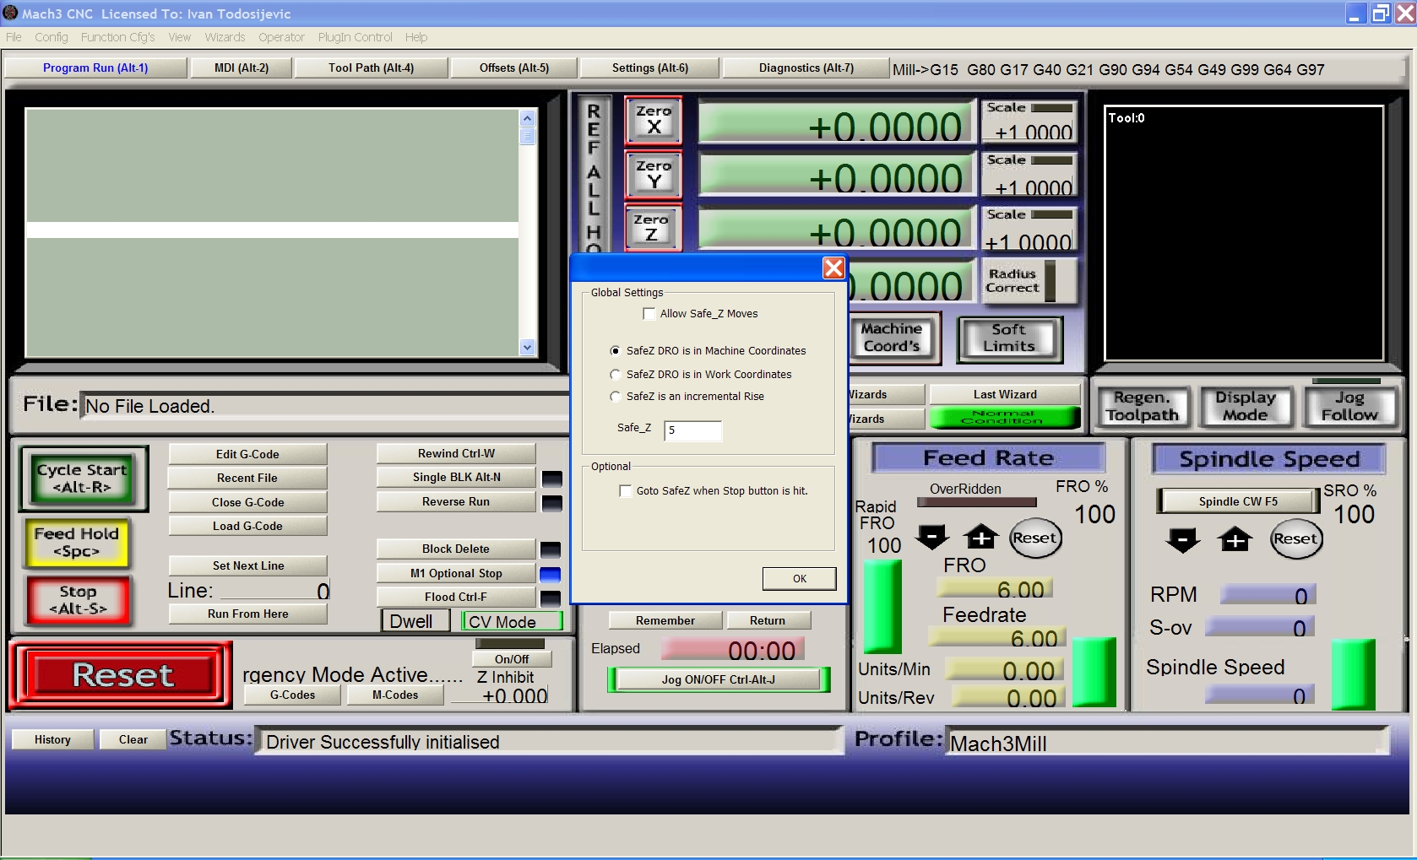Switch to the Diagnostics (Alt-7) tab
This screenshot has height=860, width=1417.
click(806, 68)
